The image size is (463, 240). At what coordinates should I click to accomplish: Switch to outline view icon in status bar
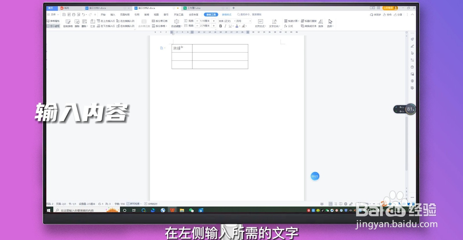coord(336,204)
